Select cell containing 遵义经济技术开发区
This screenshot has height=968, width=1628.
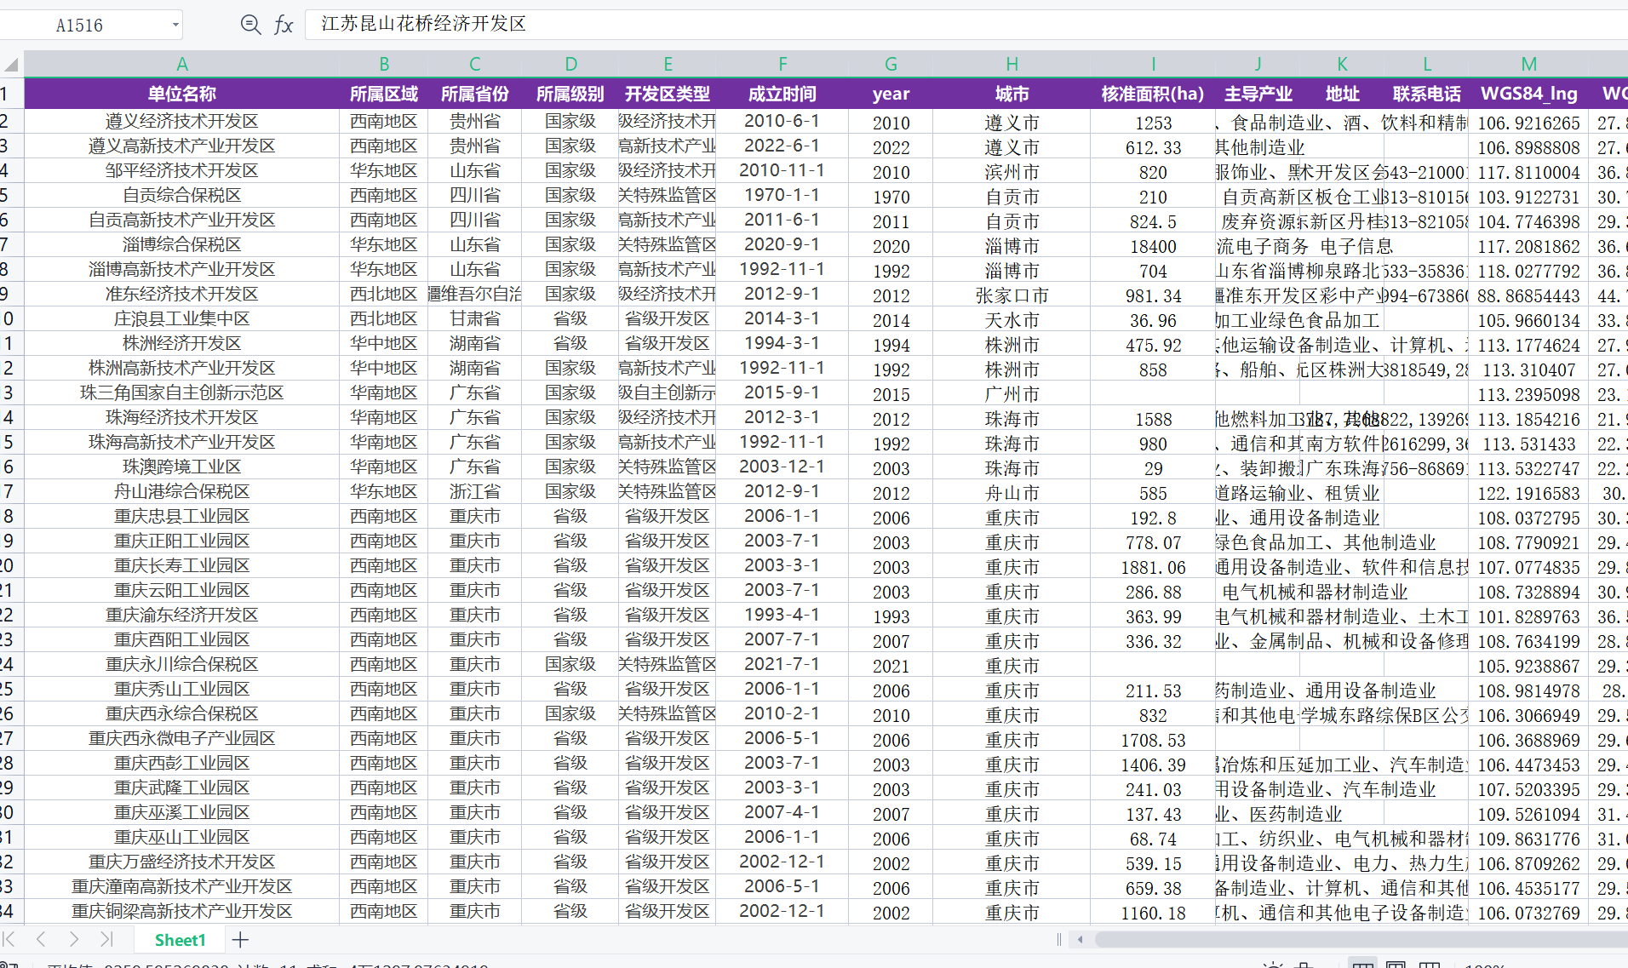[181, 122]
